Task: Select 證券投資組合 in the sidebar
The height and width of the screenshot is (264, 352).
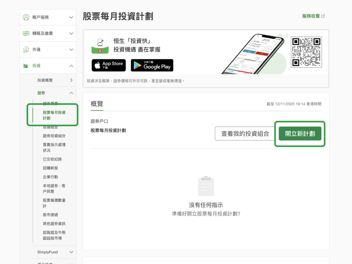Action: tap(54, 136)
